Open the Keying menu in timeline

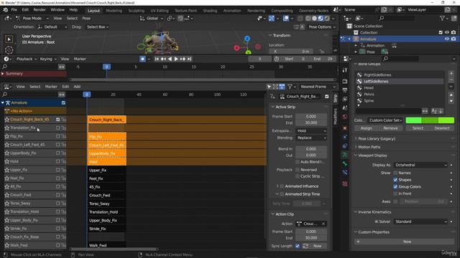tap(48, 59)
